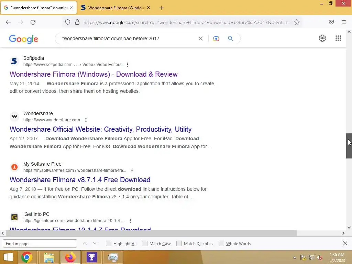This screenshot has width=352, height=264.
Task: Clear the Google search box text
Action: click(x=201, y=38)
